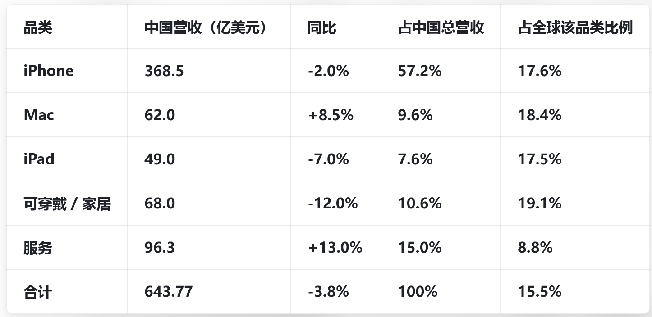Screen dimensions: 652x317
Task: Select the 合计 total row label
Action: pyautogui.click(x=38, y=292)
